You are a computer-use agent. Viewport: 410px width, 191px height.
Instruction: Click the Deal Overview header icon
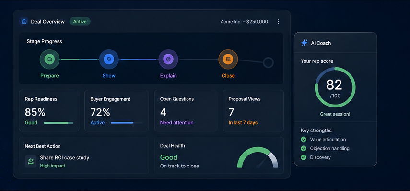(x=24, y=22)
